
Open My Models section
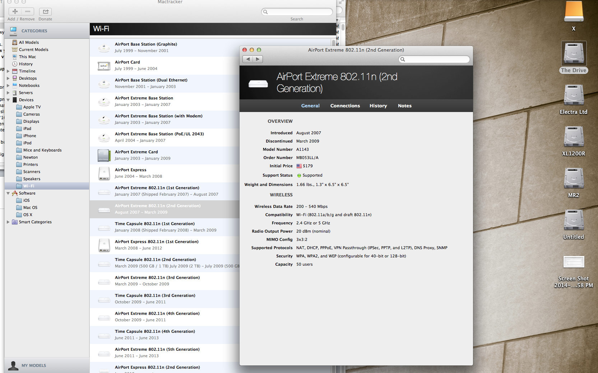pos(33,365)
